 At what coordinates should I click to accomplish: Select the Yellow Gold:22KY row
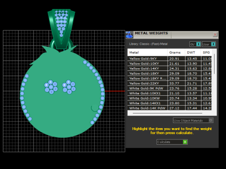coord(169,84)
